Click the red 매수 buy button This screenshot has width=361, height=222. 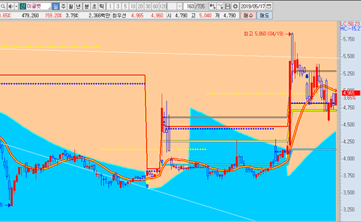pyautogui.click(x=248, y=16)
